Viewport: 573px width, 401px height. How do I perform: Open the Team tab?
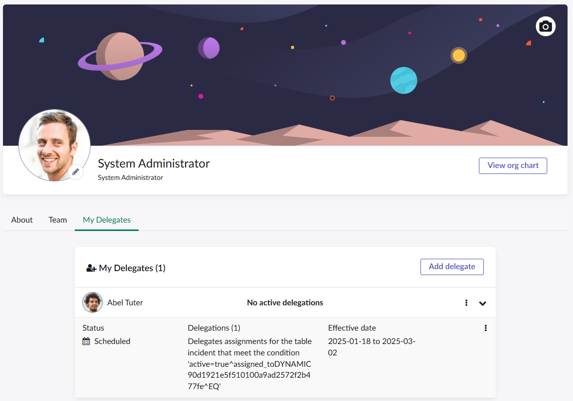[x=57, y=220]
